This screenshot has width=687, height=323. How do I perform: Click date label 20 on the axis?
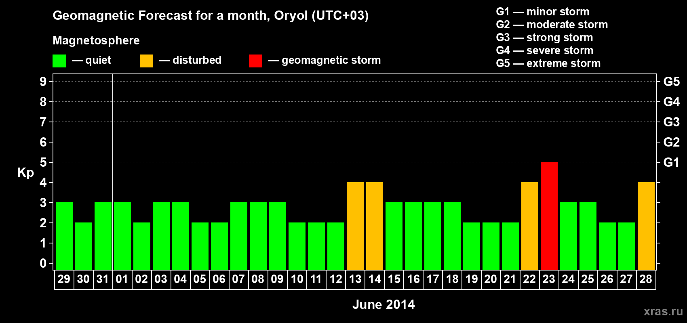tap(491, 279)
